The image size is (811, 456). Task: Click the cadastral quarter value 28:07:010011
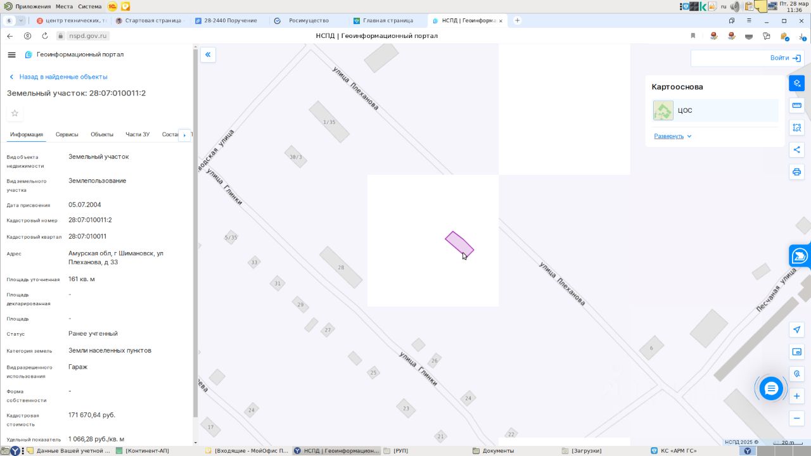87,237
